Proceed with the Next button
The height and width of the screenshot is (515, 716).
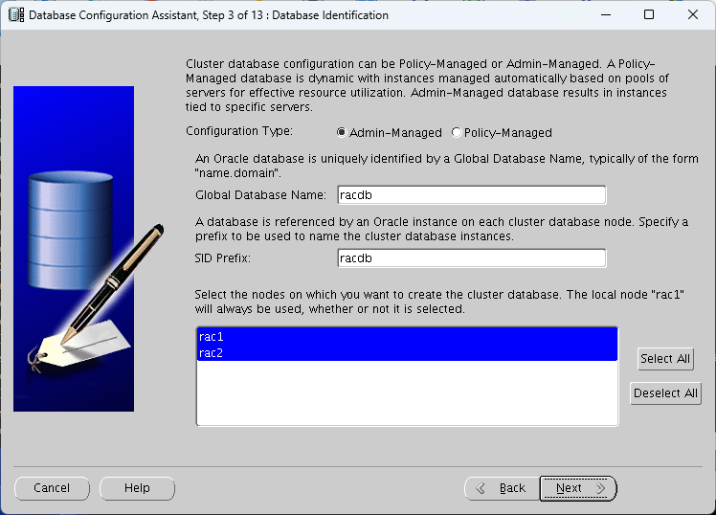[578, 488]
